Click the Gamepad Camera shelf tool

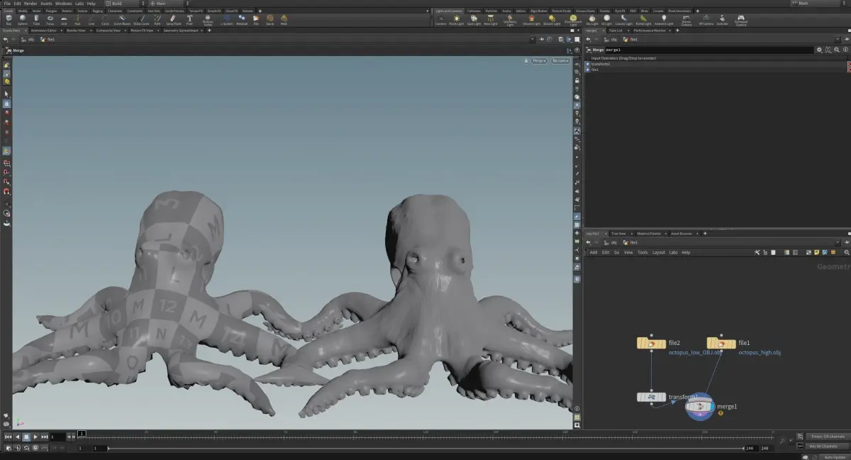pyautogui.click(x=740, y=19)
